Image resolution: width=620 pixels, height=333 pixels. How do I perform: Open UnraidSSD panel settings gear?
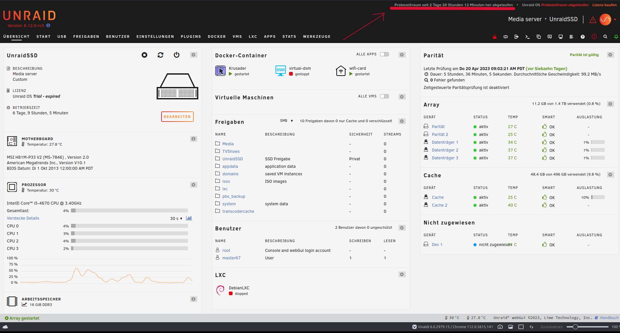coord(194,55)
